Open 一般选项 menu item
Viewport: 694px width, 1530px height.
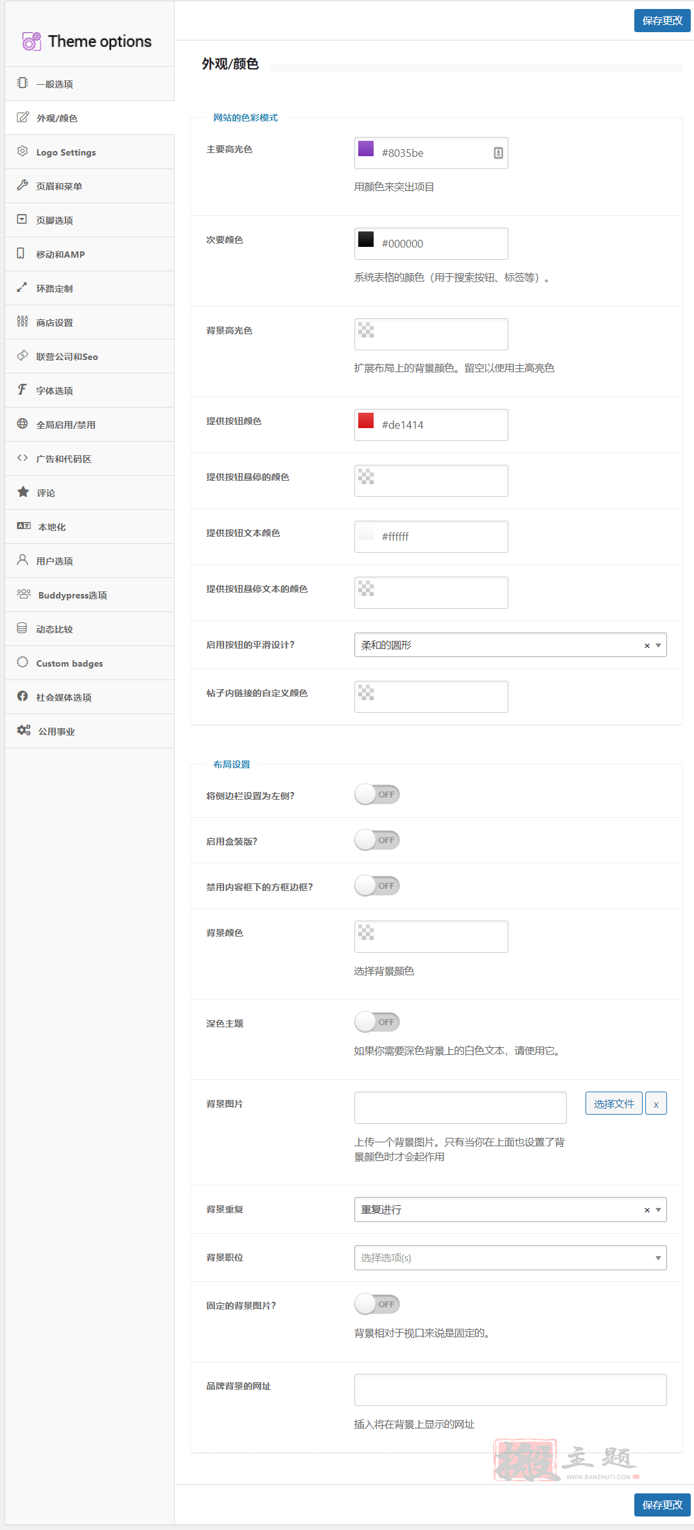click(90, 84)
